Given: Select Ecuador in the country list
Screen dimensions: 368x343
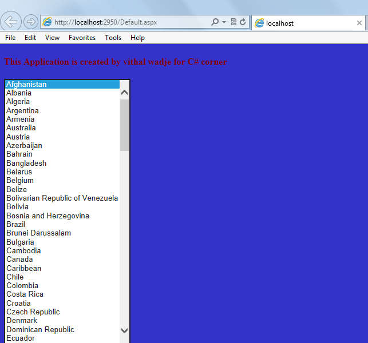Looking at the screenshot, I should [x=62, y=338].
